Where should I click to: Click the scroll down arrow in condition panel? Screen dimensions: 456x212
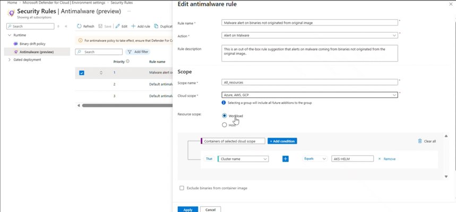pyautogui.click(x=446, y=176)
